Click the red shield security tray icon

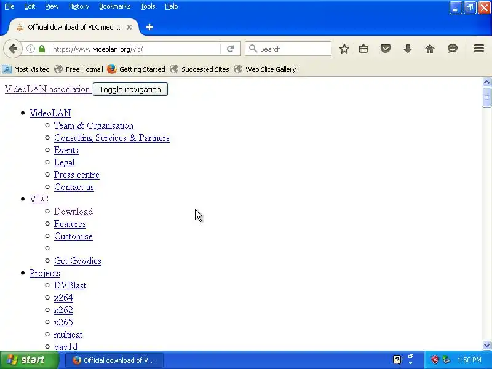pyautogui.click(x=435, y=360)
